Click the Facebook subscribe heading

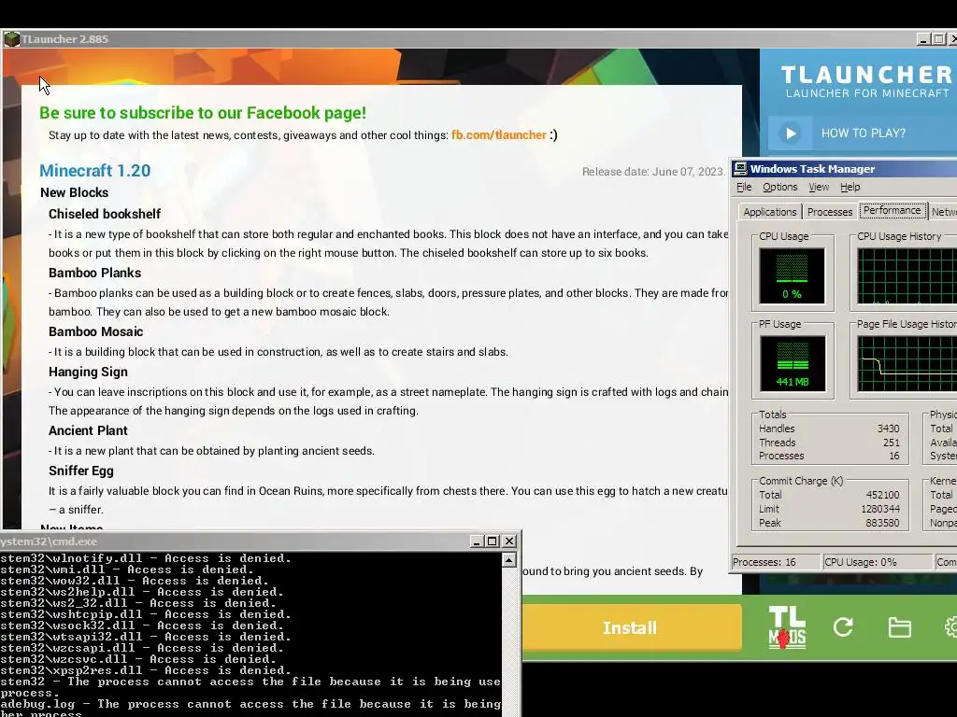(x=203, y=113)
